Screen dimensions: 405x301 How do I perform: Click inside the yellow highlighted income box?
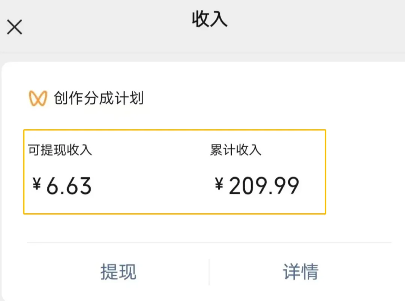(174, 171)
